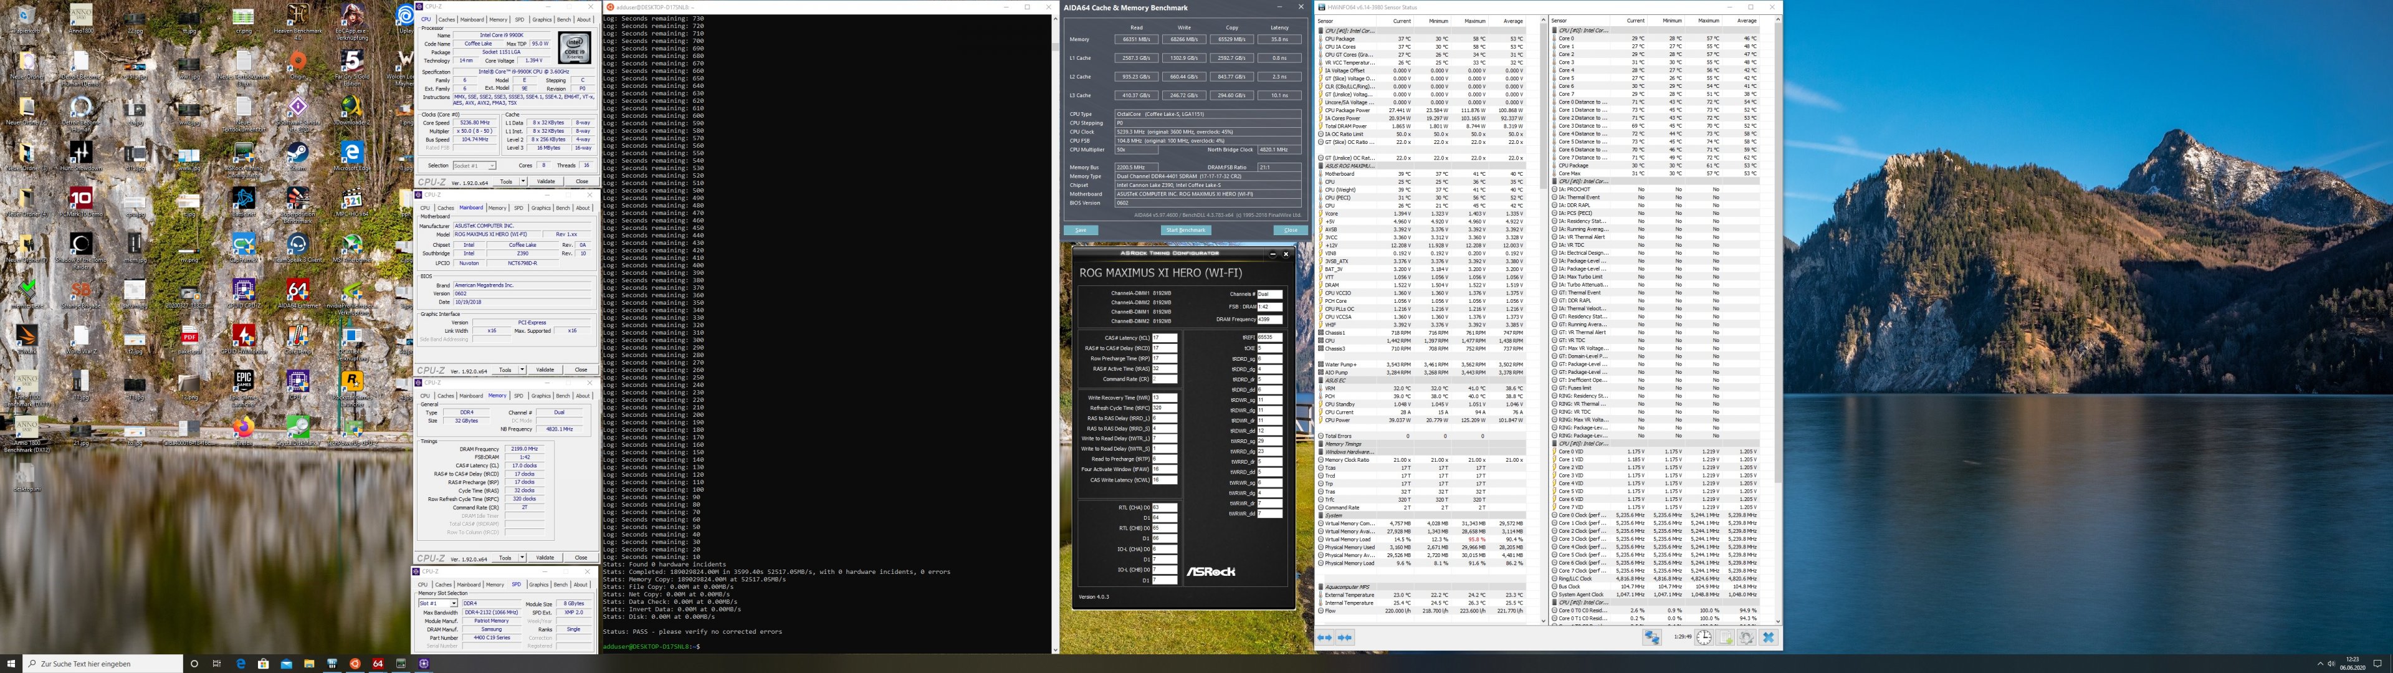Viewport: 2393px width, 673px height.
Task: Open HWiNFO sensor settings gear icon
Action: coord(1746,637)
